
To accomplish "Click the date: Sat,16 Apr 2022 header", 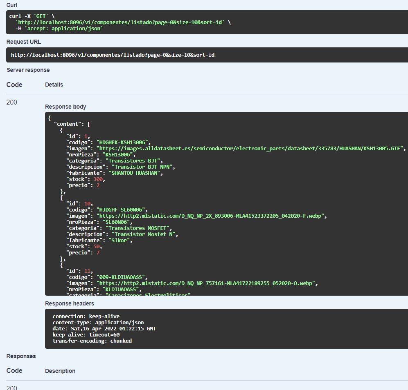I will click(104, 329).
